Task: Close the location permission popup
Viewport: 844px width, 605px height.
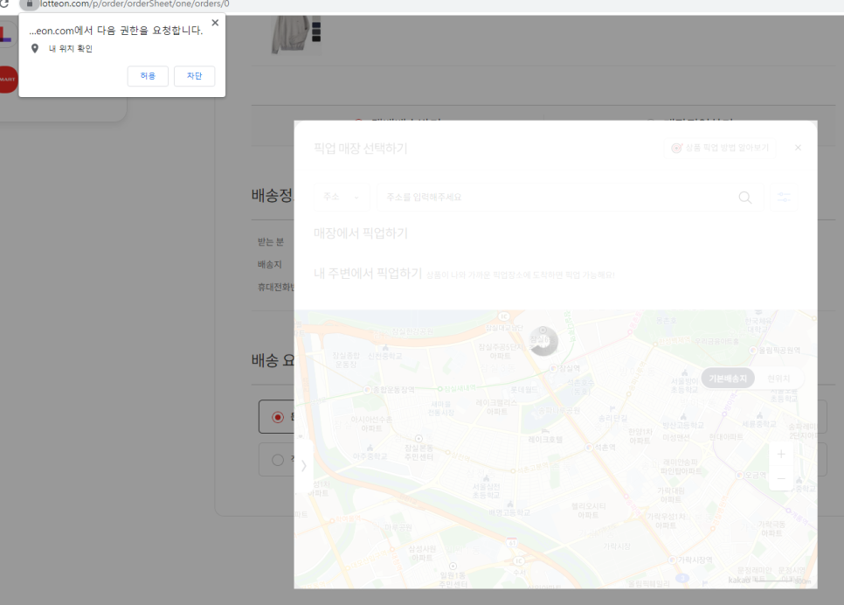Action: 215,23
